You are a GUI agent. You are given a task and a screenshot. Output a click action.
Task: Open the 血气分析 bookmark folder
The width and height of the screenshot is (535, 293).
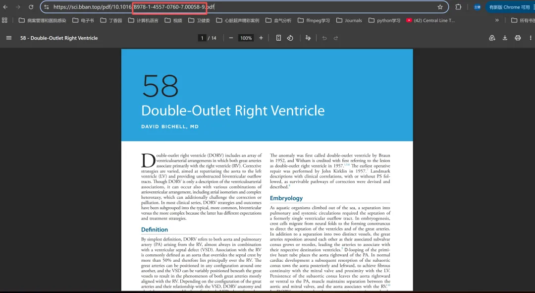point(278,20)
